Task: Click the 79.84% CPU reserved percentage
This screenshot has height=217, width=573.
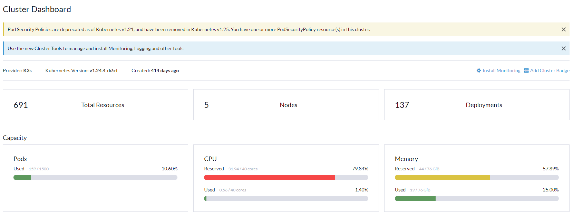Action: coord(360,169)
